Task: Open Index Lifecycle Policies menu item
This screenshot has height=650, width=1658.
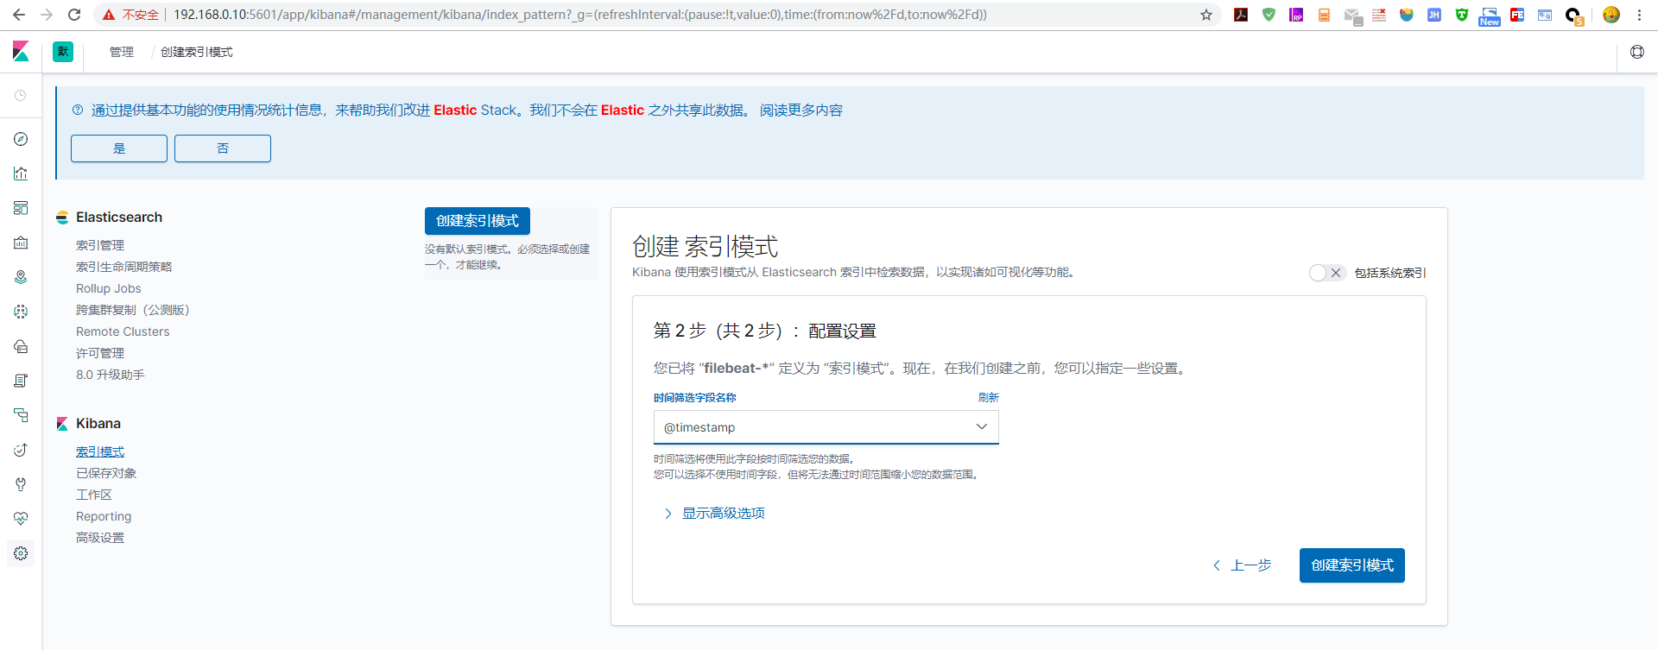Action: click(123, 267)
